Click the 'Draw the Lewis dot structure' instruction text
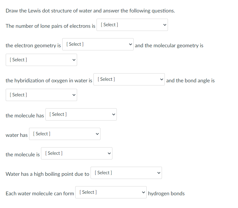The height and width of the screenshot is (208, 238). pyautogui.click(x=90, y=11)
